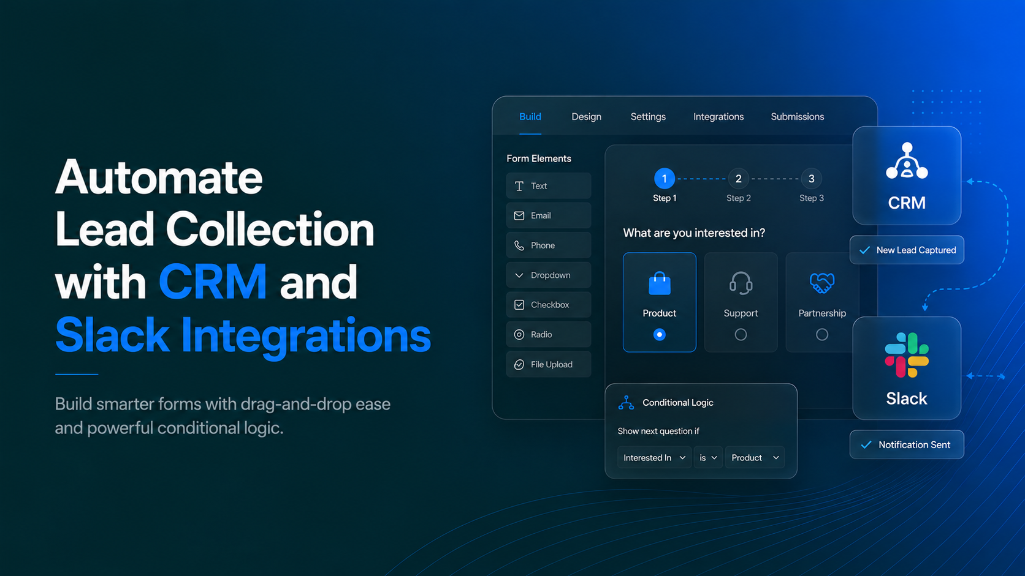Click the Radio element's circle icon
The image size is (1025, 576).
click(x=519, y=335)
